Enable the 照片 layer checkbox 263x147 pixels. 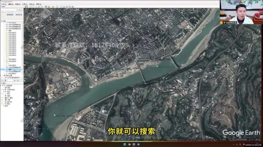coord(4,94)
